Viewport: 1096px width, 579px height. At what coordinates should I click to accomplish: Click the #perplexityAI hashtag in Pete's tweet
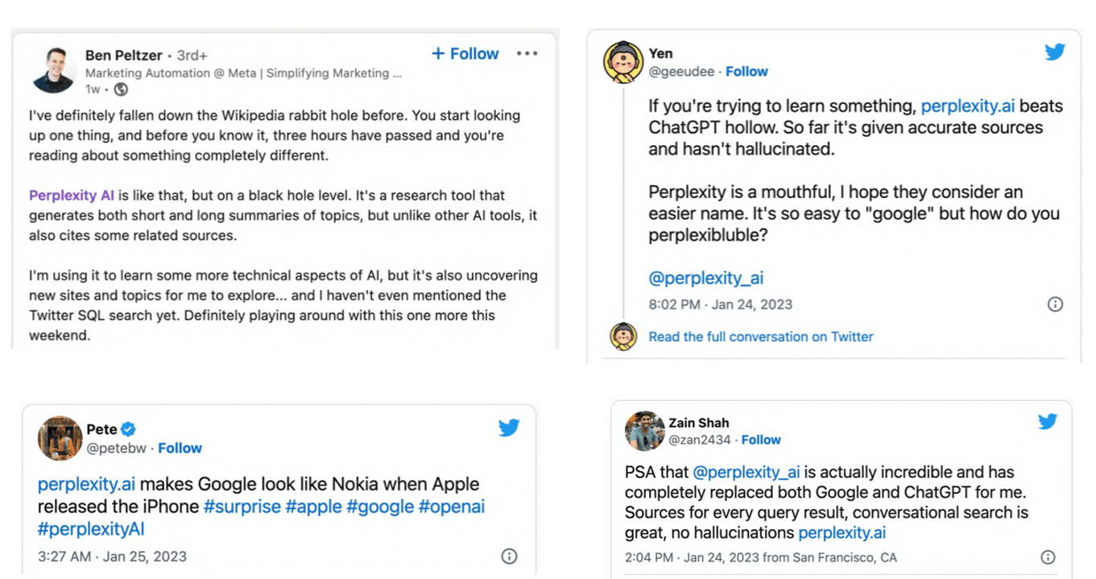pos(91,528)
